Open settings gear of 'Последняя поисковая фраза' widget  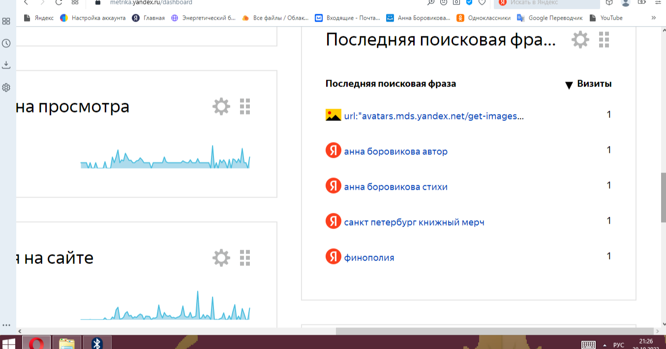[580, 40]
